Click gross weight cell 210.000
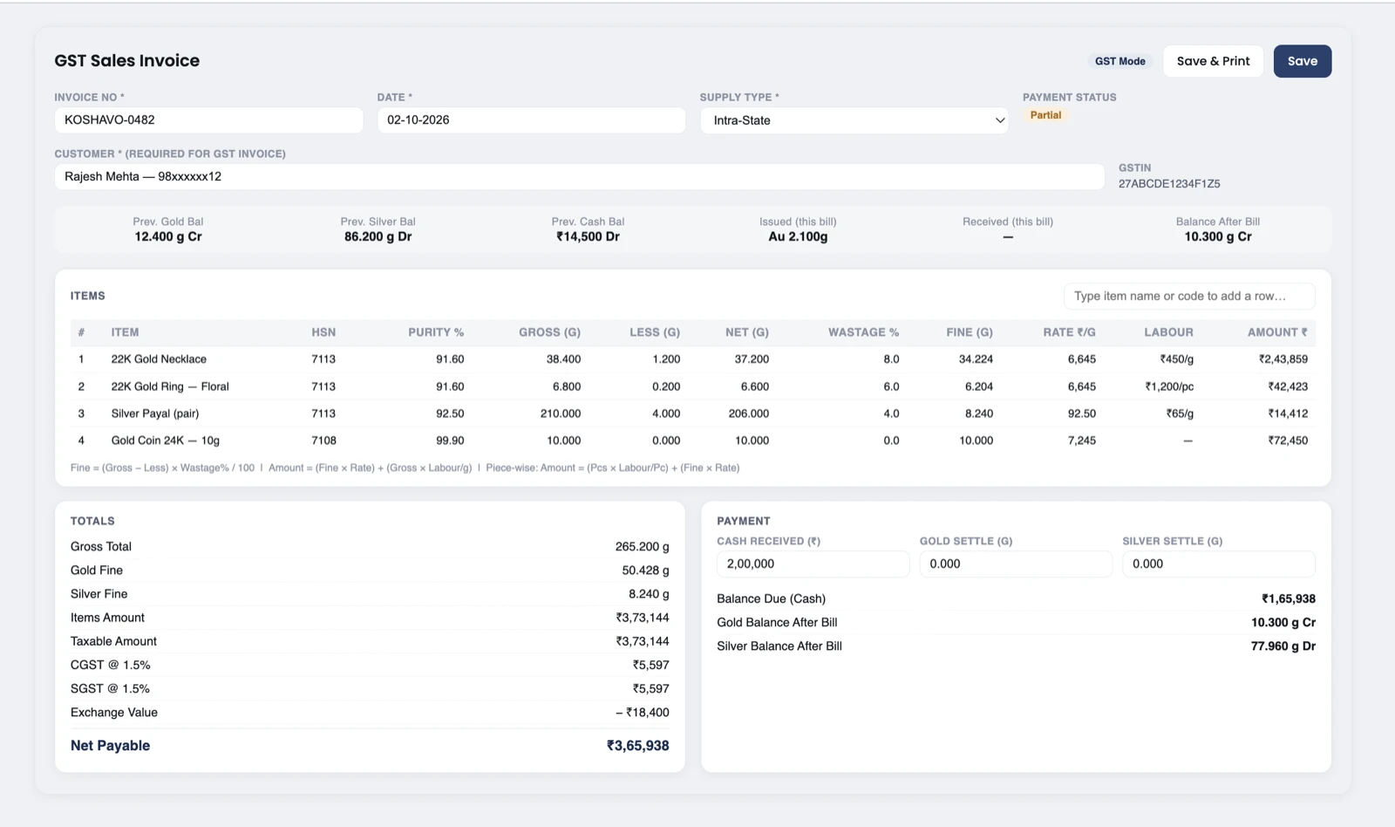Viewport: 1395px width, 827px height. pyautogui.click(x=561, y=413)
